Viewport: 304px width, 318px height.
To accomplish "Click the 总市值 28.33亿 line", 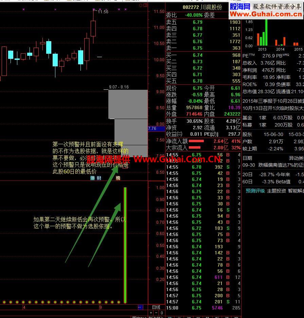I will pyautogui.click(x=258, y=91).
